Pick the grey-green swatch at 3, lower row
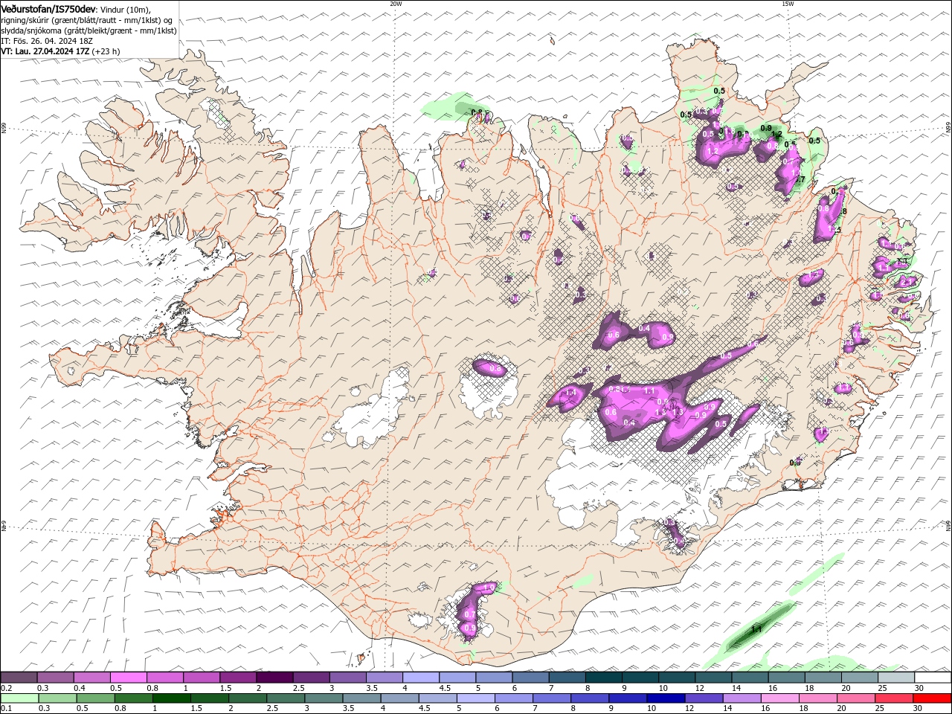Screen dimensions: 952x714 323,698
